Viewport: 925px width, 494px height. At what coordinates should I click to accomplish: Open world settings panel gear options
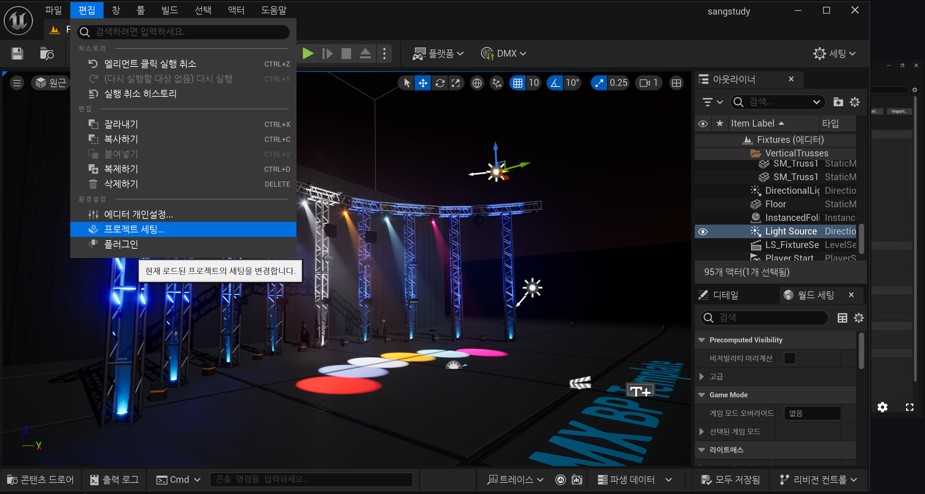coord(858,318)
